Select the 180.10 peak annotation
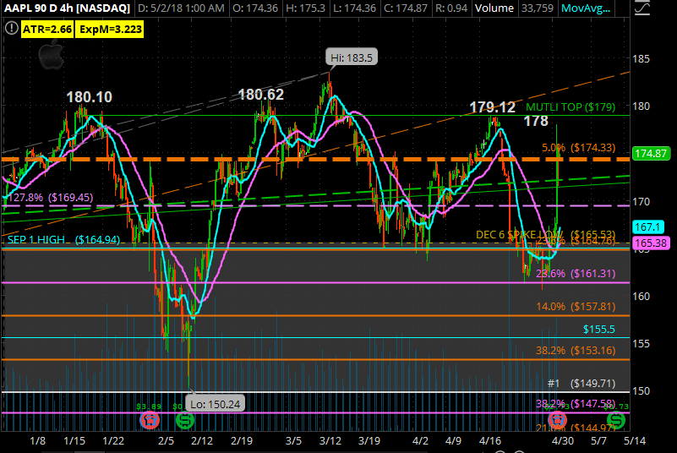Viewport: 677px width, 453px height. pyautogui.click(x=90, y=97)
